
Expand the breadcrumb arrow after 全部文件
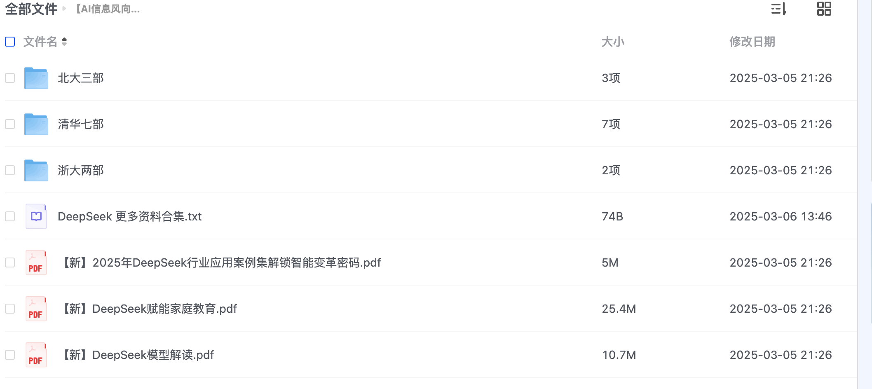coord(64,9)
